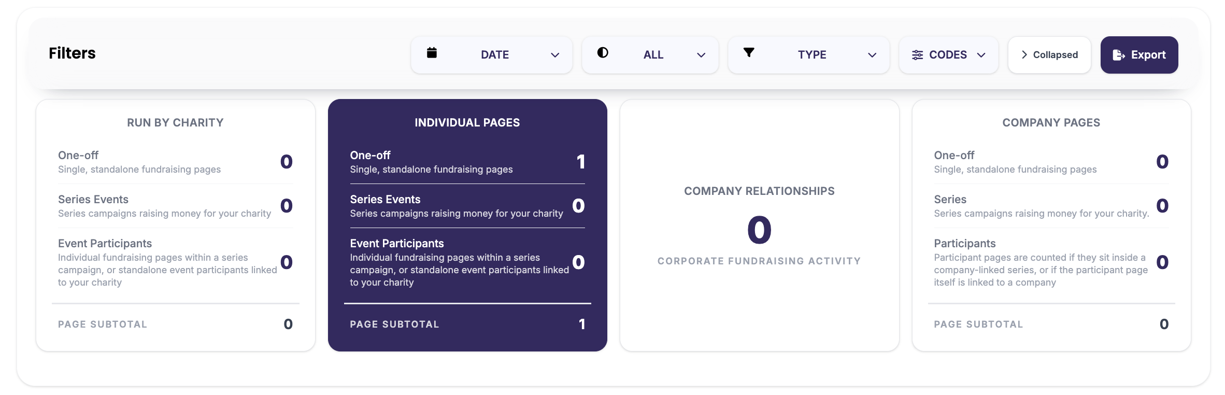The image size is (1225, 395).
Task: Select the COMPANY PAGES card heading
Action: [1051, 123]
